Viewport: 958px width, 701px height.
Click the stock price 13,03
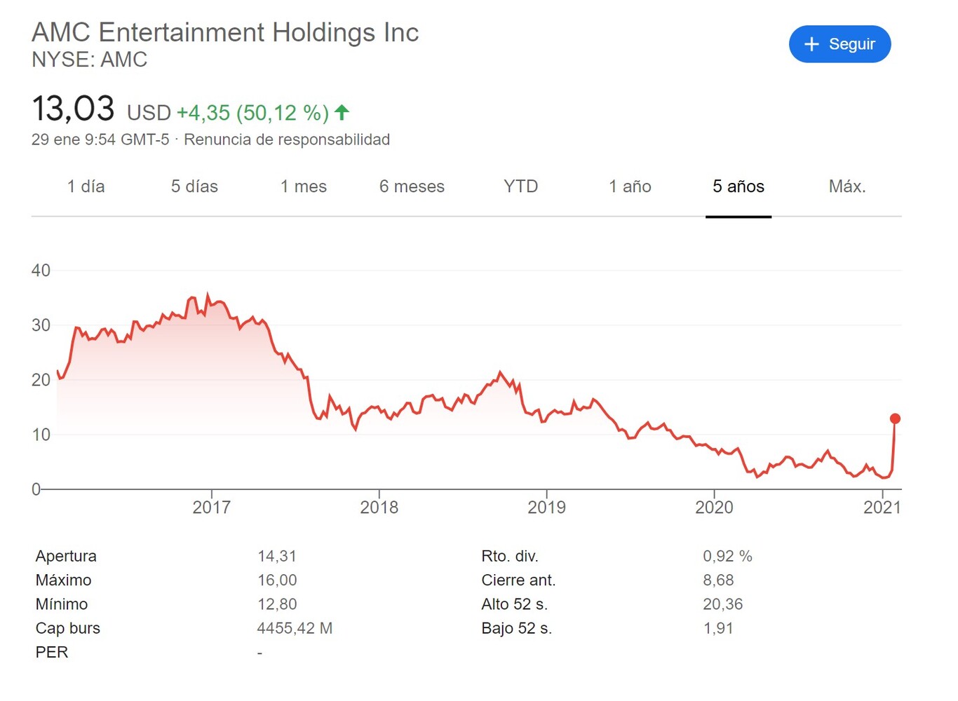(x=73, y=109)
